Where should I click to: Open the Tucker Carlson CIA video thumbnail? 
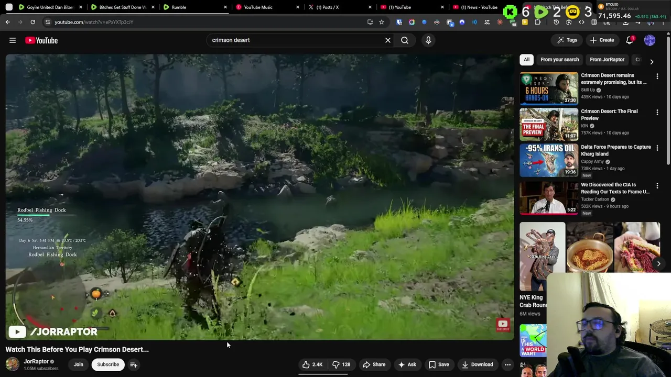pos(549,198)
